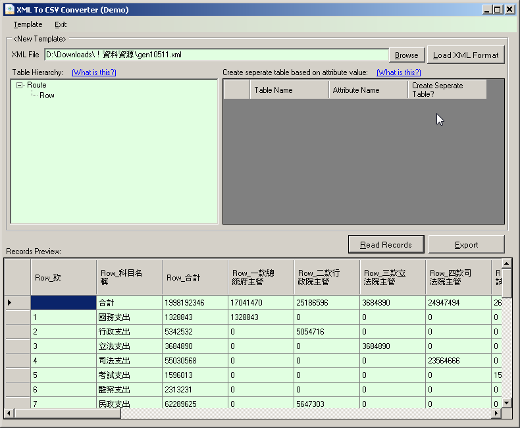Select the cell containing 1998192346
520x428 pixels.
click(x=195, y=302)
